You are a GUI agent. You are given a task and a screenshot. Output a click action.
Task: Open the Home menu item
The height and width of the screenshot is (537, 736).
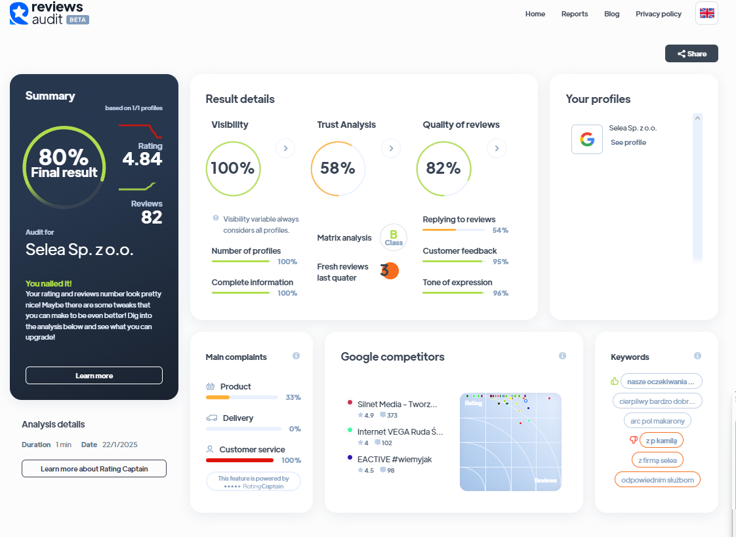(x=535, y=14)
